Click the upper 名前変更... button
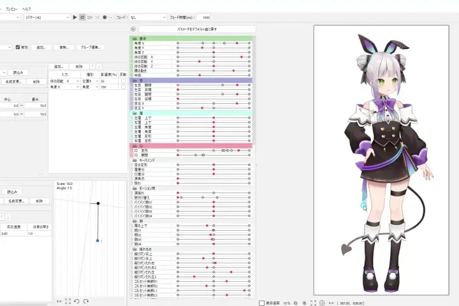This screenshot has width=459, height=306. (14, 82)
